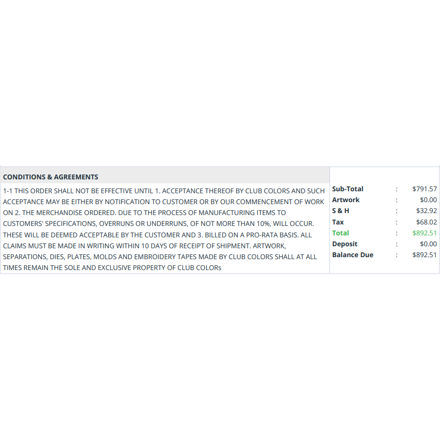Select the Tax amount $68.02

coord(427,222)
